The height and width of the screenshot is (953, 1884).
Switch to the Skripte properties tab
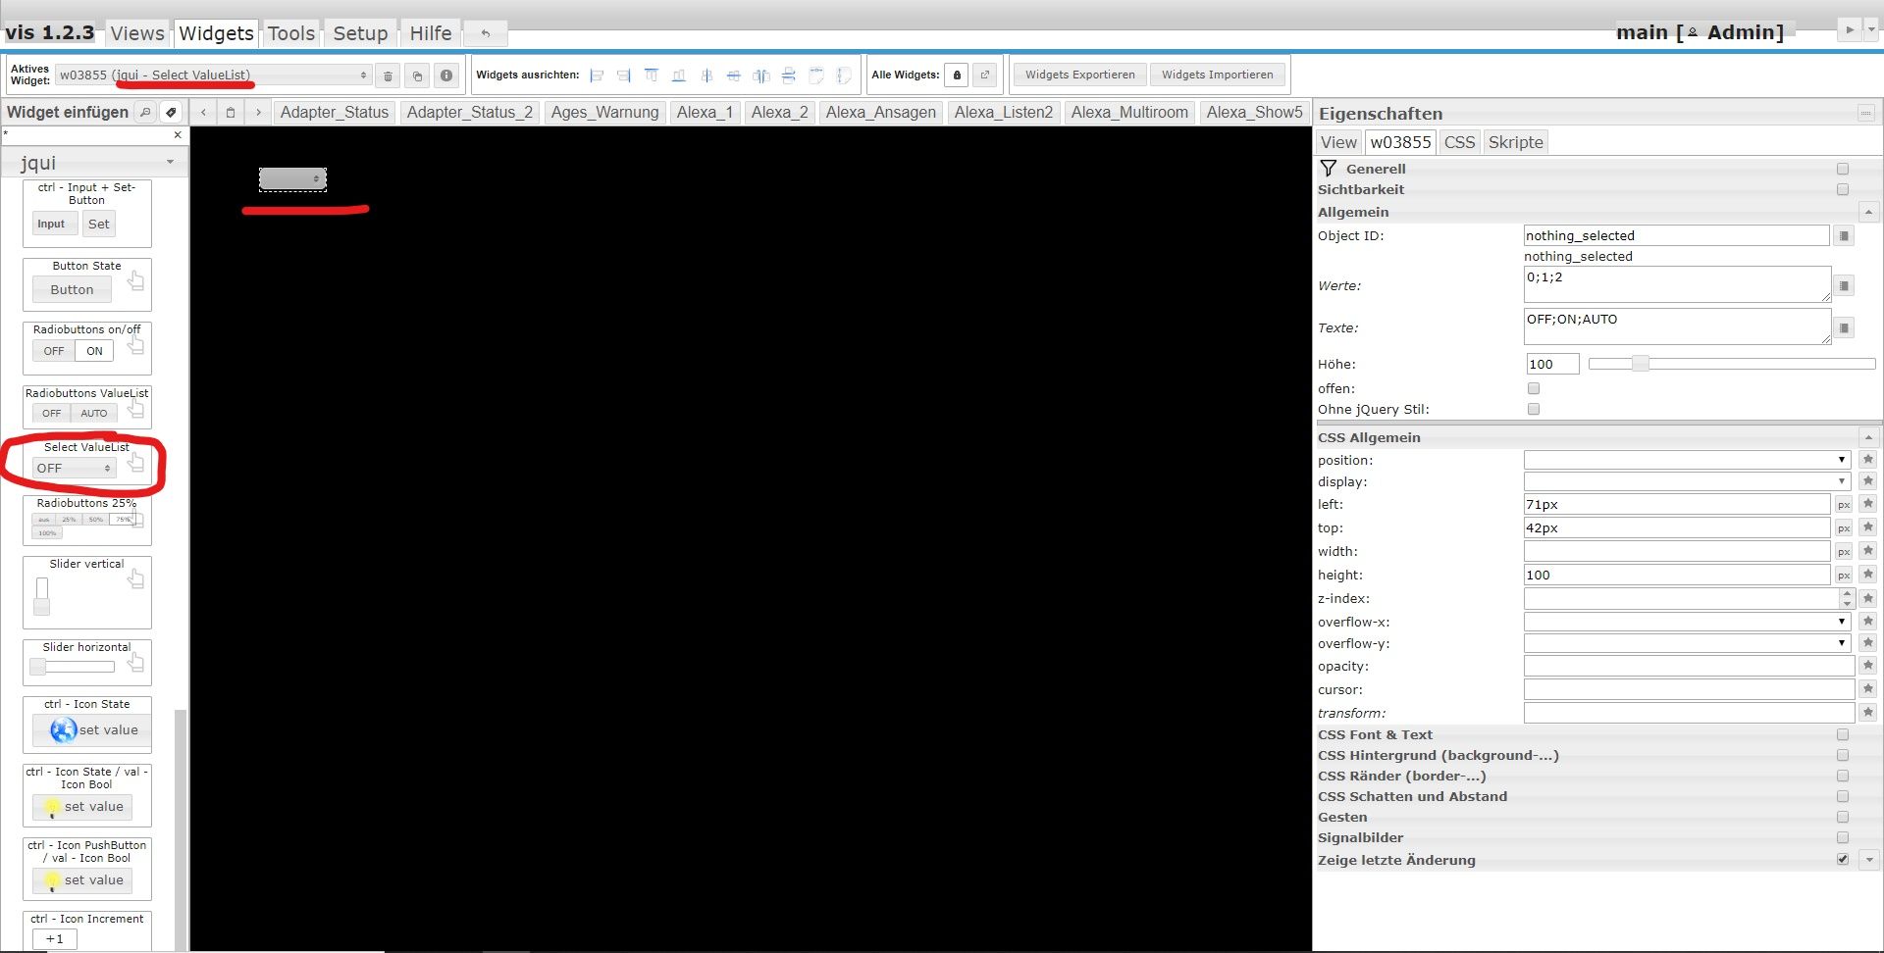coord(1515,142)
